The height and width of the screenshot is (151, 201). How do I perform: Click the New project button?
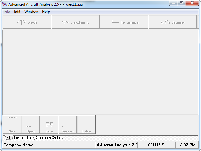point(12,125)
